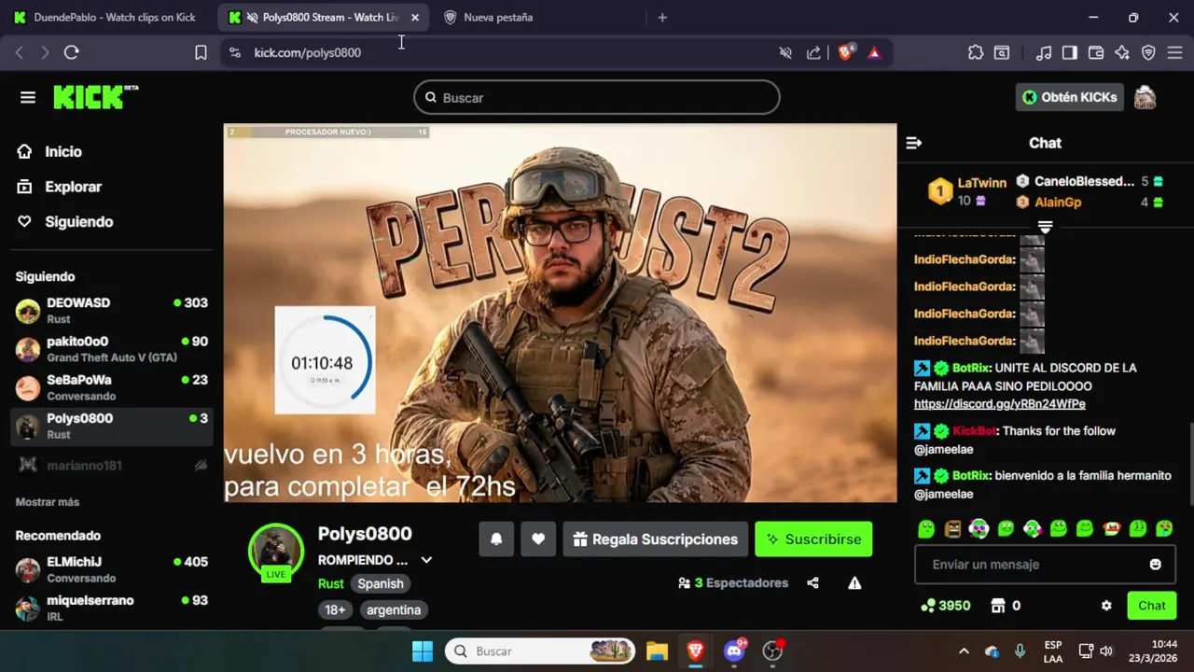1194x672 pixels.
Task: Open Brave Wallet icon
Action: (x=1096, y=52)
